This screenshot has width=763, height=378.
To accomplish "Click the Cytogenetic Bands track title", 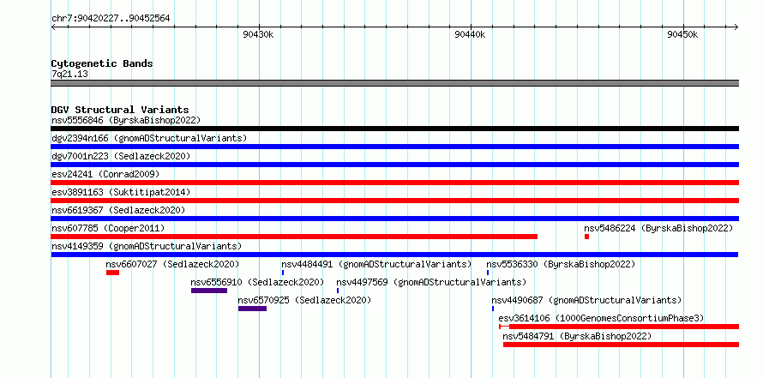I will pos(102,63).
